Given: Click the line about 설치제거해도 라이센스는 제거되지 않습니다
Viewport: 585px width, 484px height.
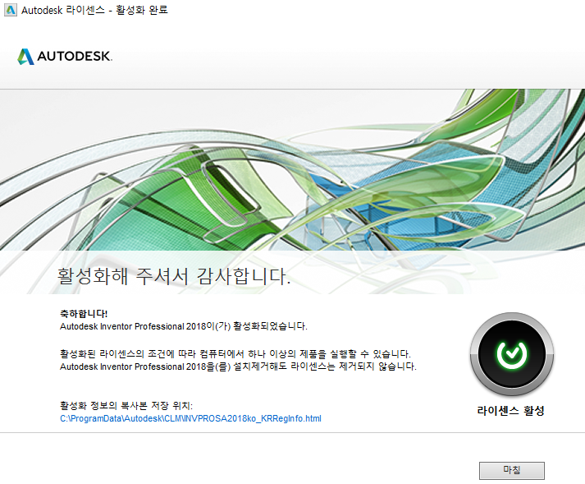Looking at the screenshot, I should click(238, 366).
